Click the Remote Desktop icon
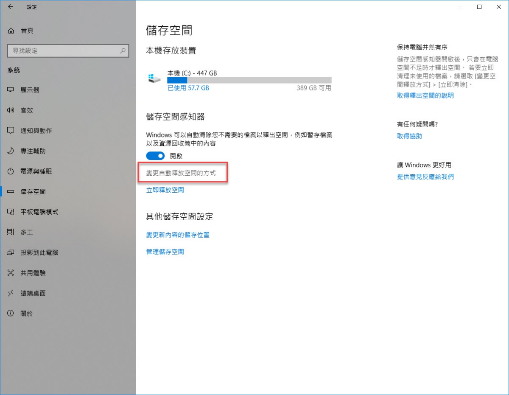 (11, 293)
